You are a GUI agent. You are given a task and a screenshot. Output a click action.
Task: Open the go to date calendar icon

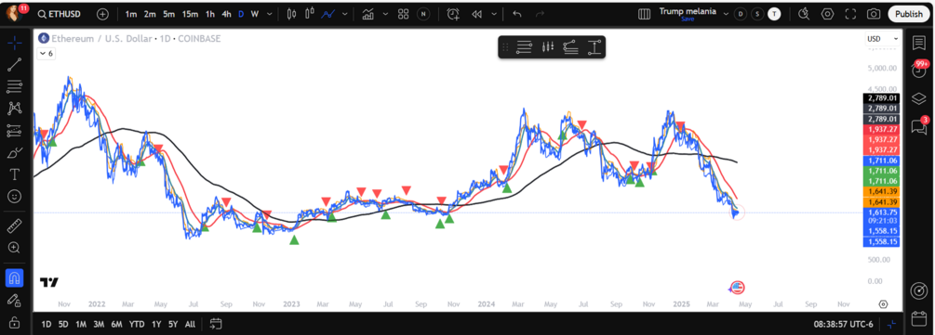(x=216, y=324)
